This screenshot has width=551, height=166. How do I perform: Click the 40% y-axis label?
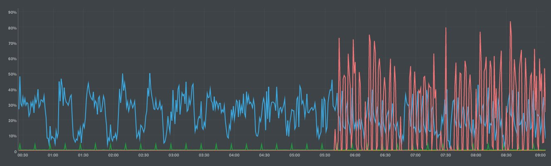[x=12, y=90]
